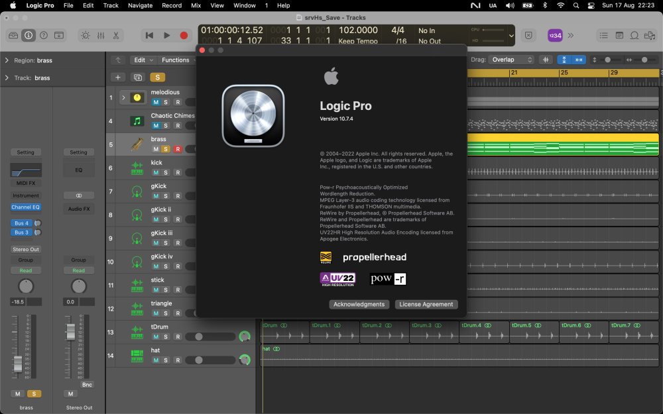Click the Replace mode shield icon
Screen dimensions: 663x414
[528, 36]
